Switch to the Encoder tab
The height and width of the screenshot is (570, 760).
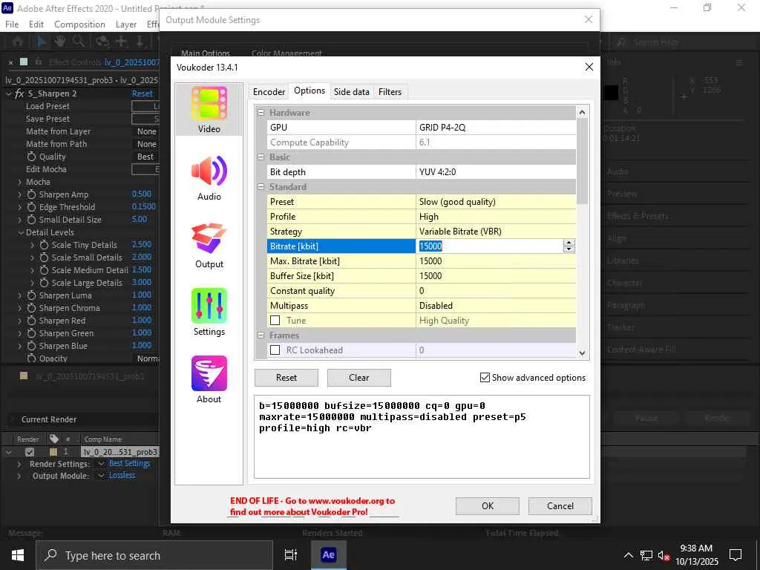(269, 91)
